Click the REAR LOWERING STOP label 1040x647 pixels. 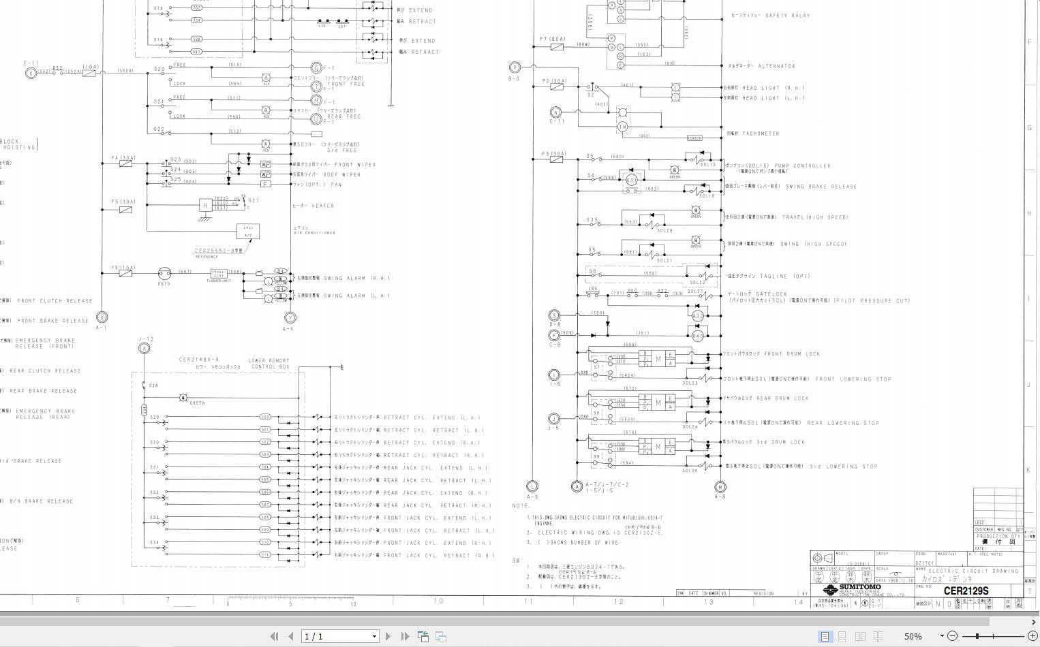pyautogui.click(x=843, y=423)
